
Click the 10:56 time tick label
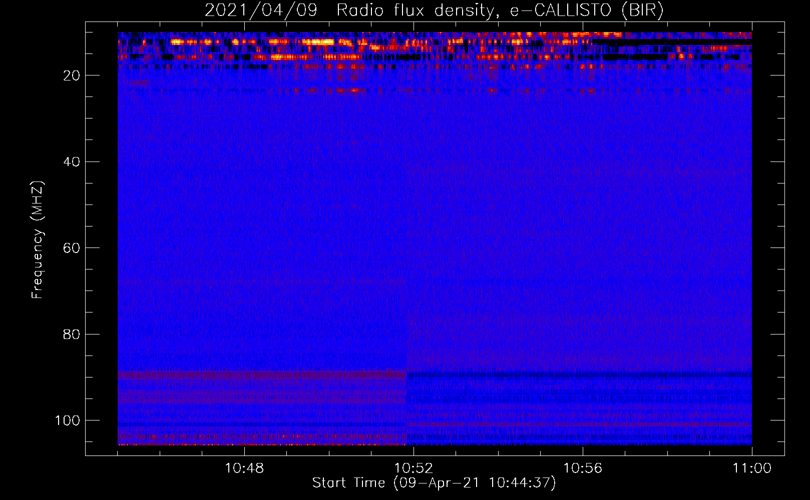(x=583, y=468)
